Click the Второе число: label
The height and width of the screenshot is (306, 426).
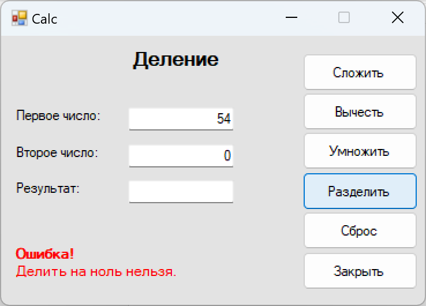point(57,152)
